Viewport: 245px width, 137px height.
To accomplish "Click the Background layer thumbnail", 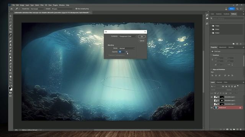I will pos(216,108).
